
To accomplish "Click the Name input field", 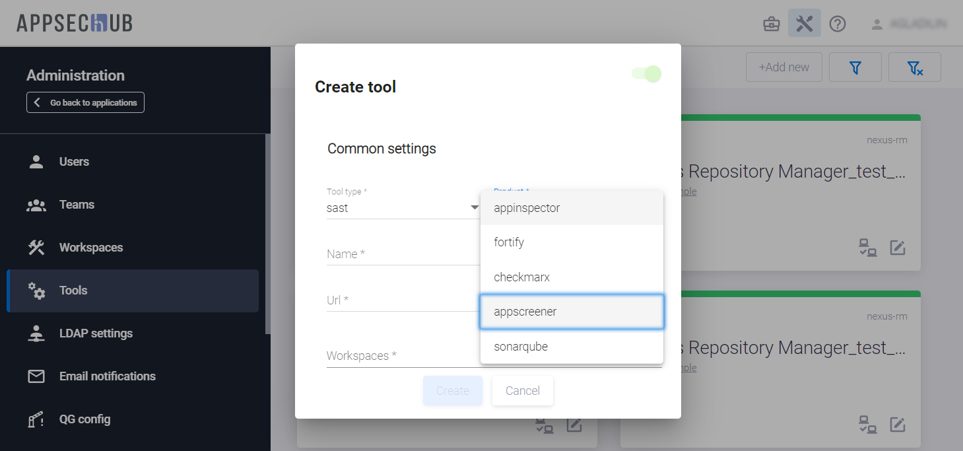I will click(403, 254).
